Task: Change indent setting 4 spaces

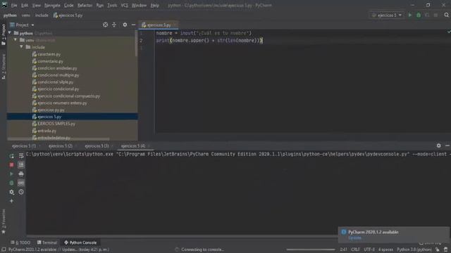Action: (x=385, y=249)
